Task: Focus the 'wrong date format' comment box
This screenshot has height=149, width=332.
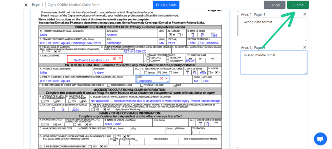Action: pos(274,29)
